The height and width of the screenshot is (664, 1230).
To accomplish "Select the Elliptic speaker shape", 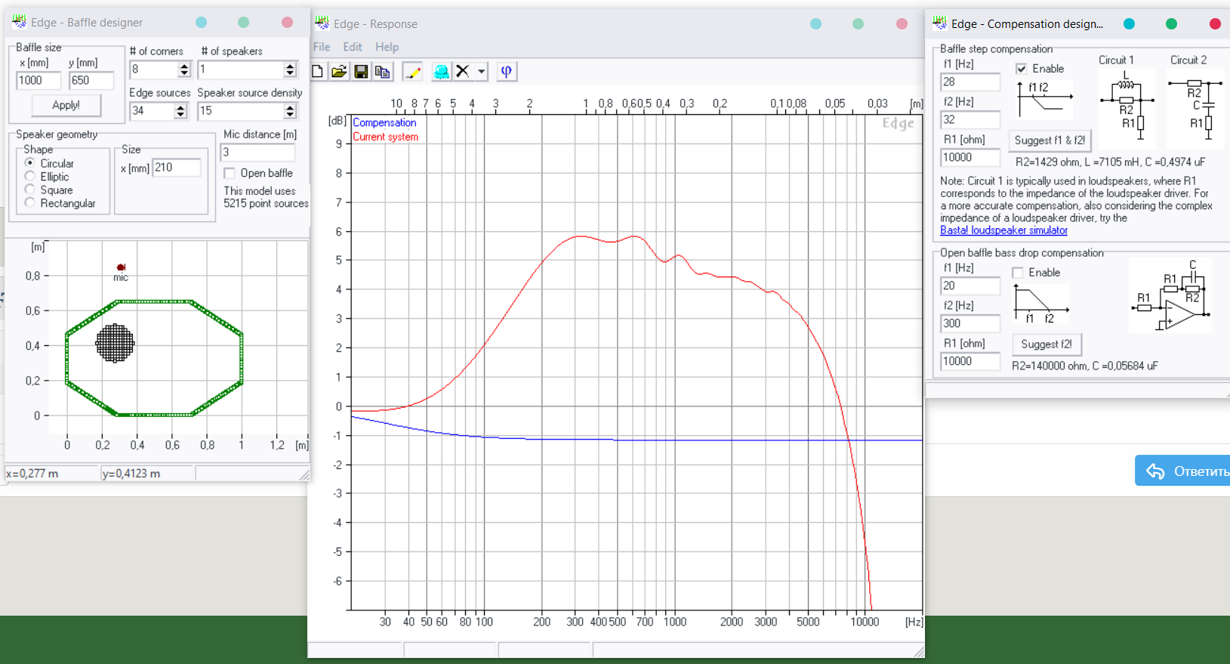I will 30,176.
